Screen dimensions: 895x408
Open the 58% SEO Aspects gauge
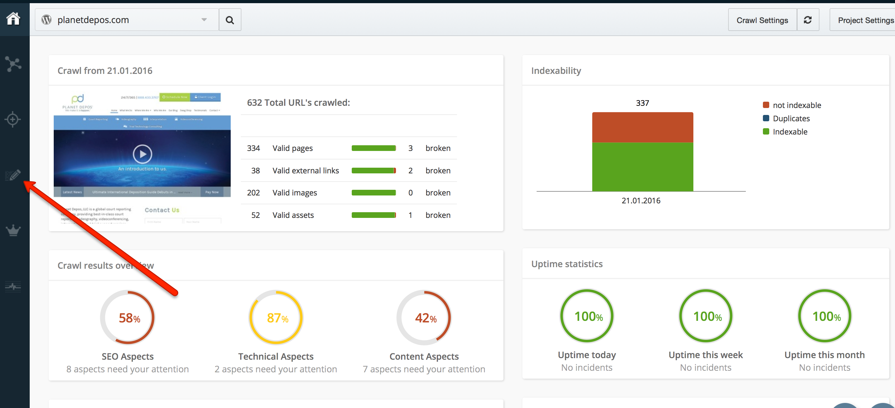point(127,317)
